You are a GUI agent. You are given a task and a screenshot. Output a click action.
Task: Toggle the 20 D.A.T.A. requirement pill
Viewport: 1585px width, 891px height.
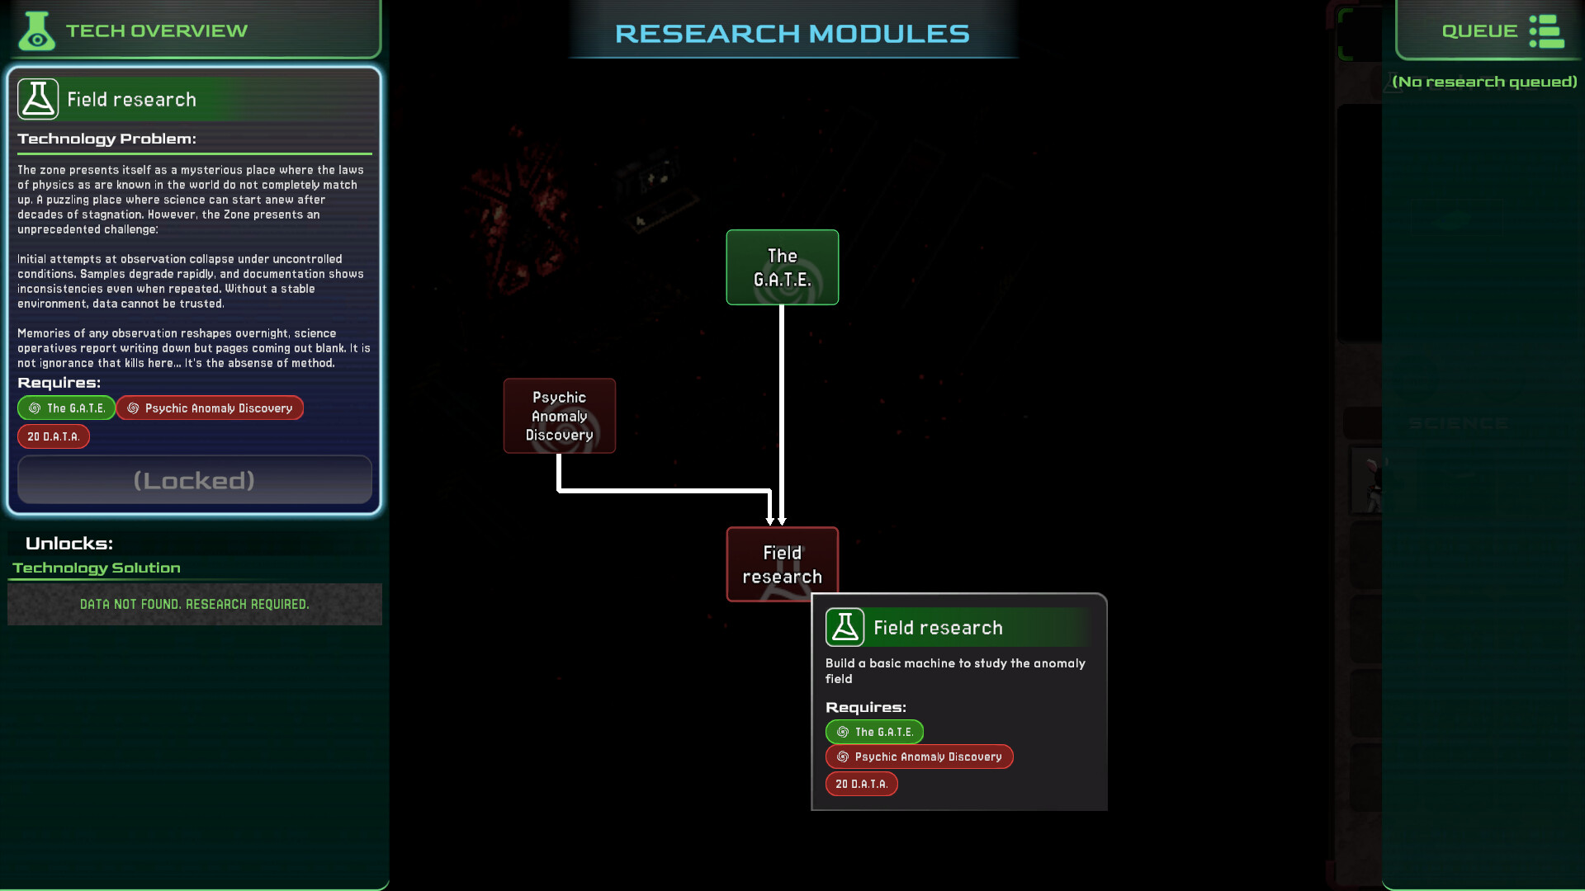[54, 436]
